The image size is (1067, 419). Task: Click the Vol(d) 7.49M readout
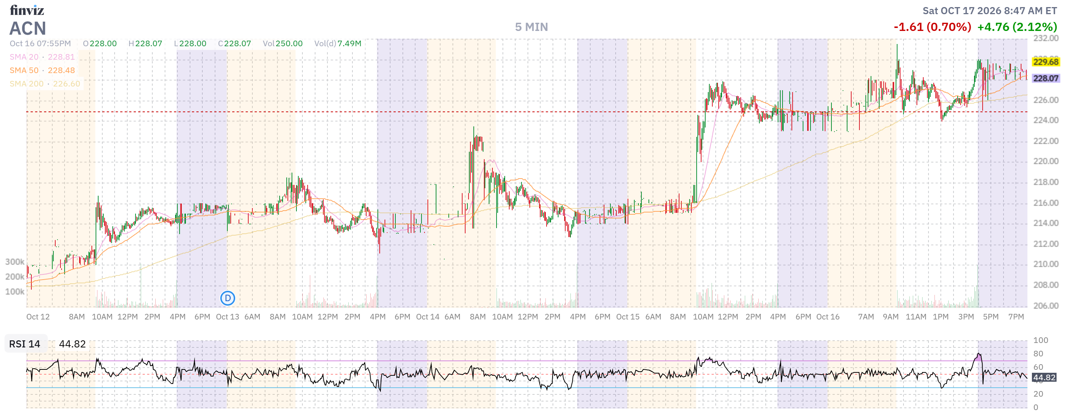tap(337, 44)
